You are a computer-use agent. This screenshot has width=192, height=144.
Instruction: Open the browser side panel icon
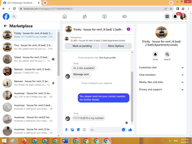(177, 9)
